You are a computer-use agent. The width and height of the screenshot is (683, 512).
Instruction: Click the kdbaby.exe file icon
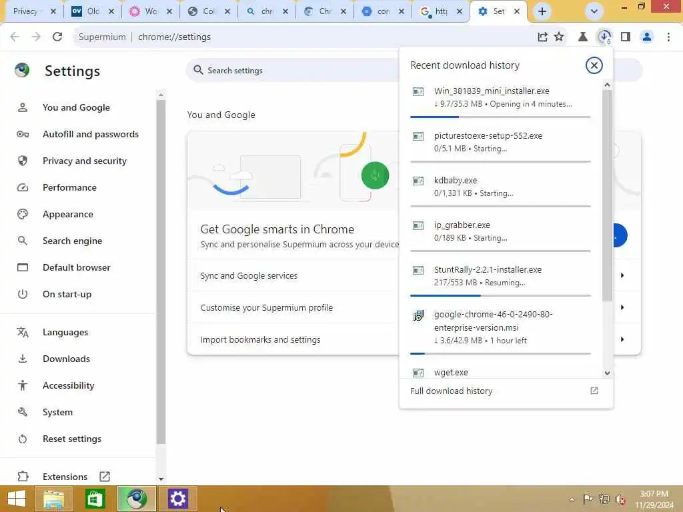tap(418, 181)
